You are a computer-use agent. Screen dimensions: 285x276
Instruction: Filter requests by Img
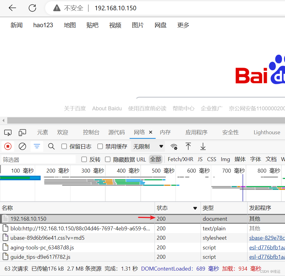tap(225, 159)
